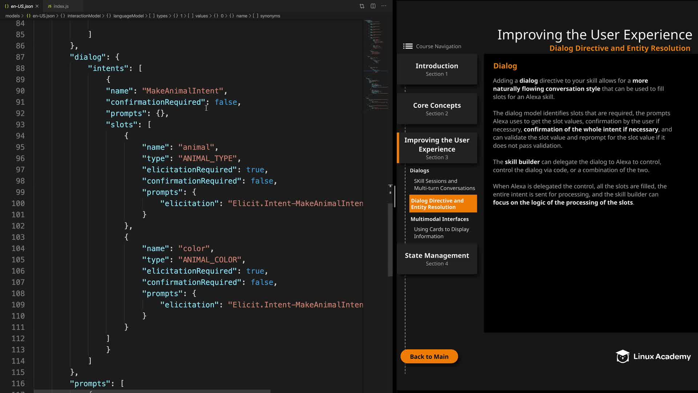This screenshot has width=698, height=393.
Task: Click the JS icon on index.js tab
Action: (x=49, y=6)
